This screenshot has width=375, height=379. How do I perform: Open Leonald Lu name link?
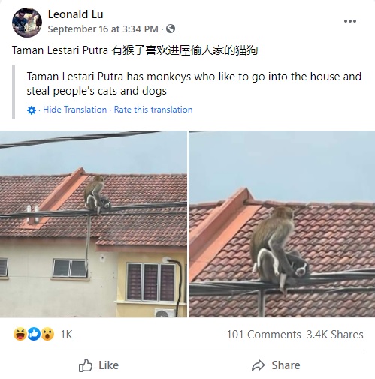pyautogui.click(x=75, y=14)
